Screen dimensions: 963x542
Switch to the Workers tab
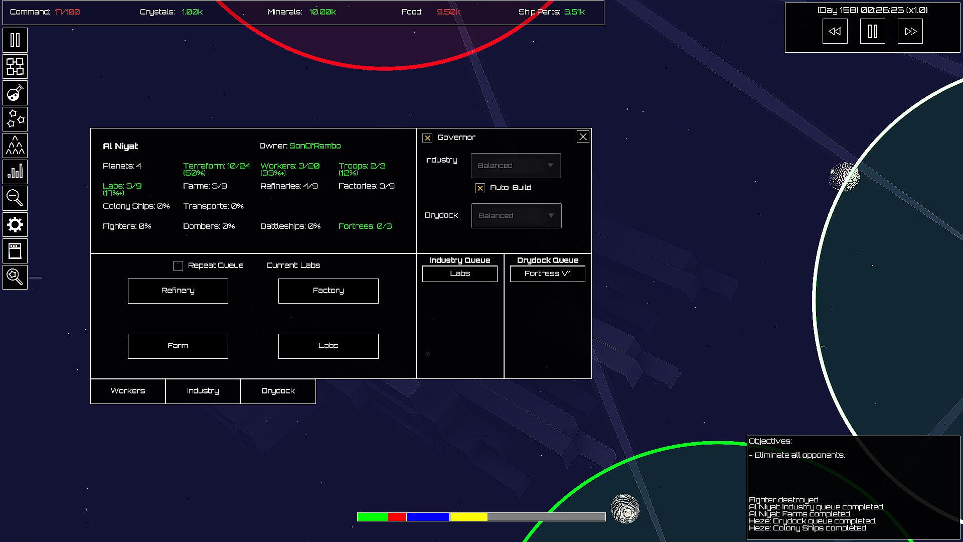(128, 391)
